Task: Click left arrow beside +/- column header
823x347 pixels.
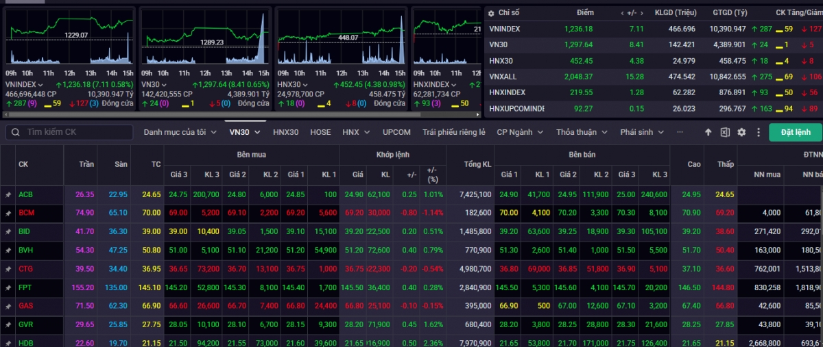Action: coord(622,13)
